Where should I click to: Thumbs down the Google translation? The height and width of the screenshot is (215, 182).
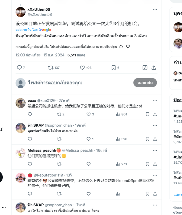[128, 46]
